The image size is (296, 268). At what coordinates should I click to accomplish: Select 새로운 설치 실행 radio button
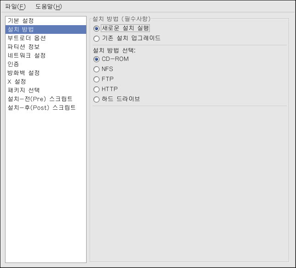96,28
